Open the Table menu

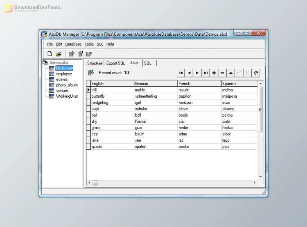pyautogui.click(x=89, y=44)
